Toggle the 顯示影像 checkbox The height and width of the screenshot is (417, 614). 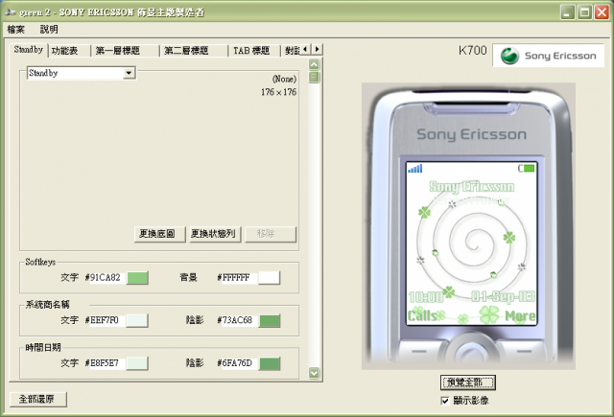click(x=445, y=401)
